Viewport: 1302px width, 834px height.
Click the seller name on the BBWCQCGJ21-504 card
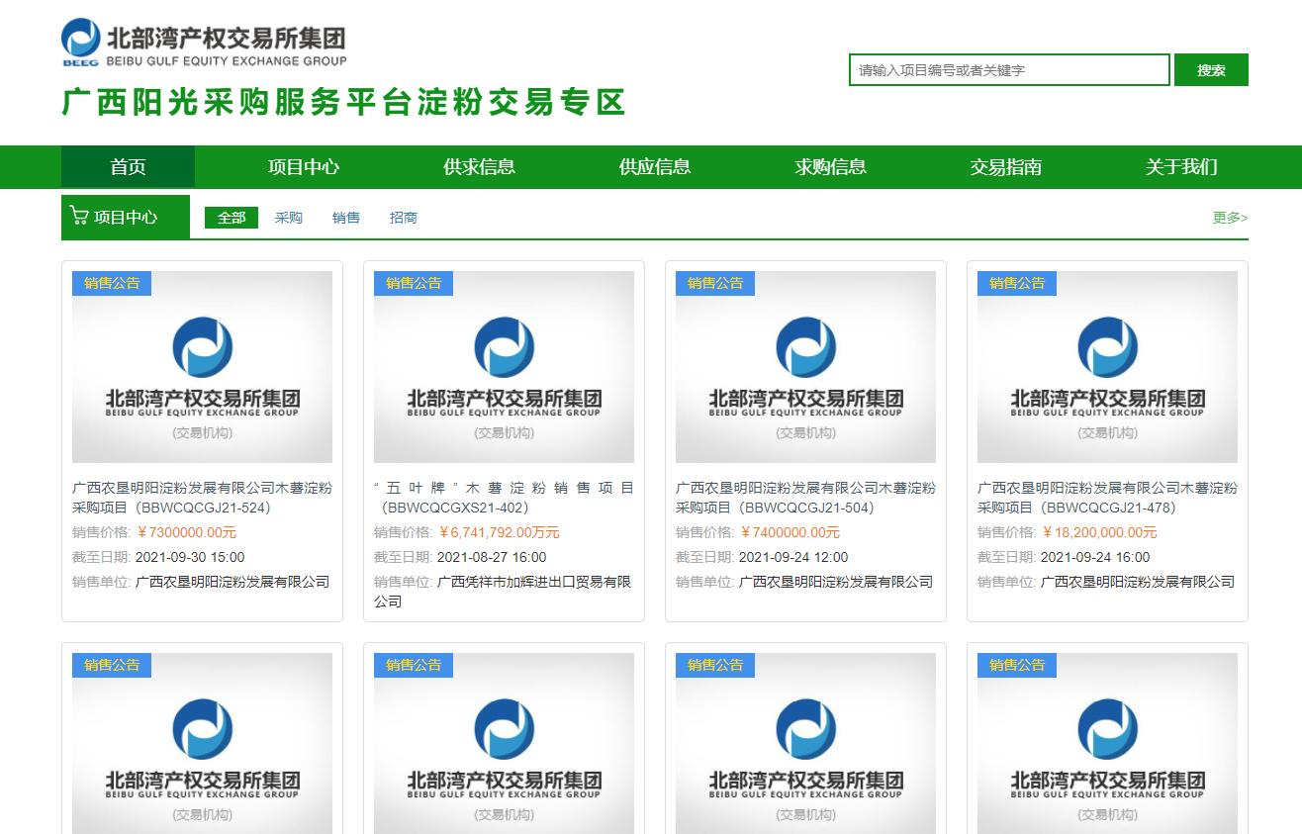[x=836, y=582]
